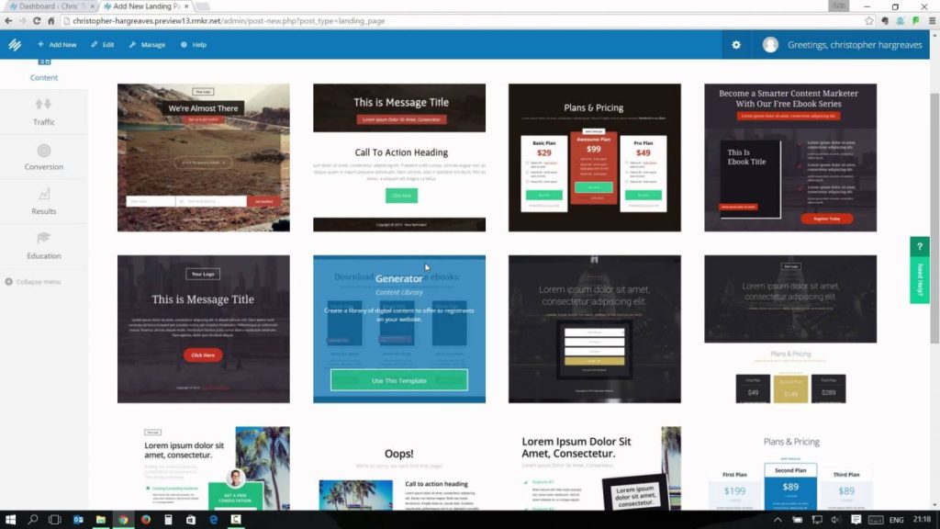Open the Store app from taskbar
The height and width of the screenshot is (529, 940).
pyautogui.click(x=191, y=520)
